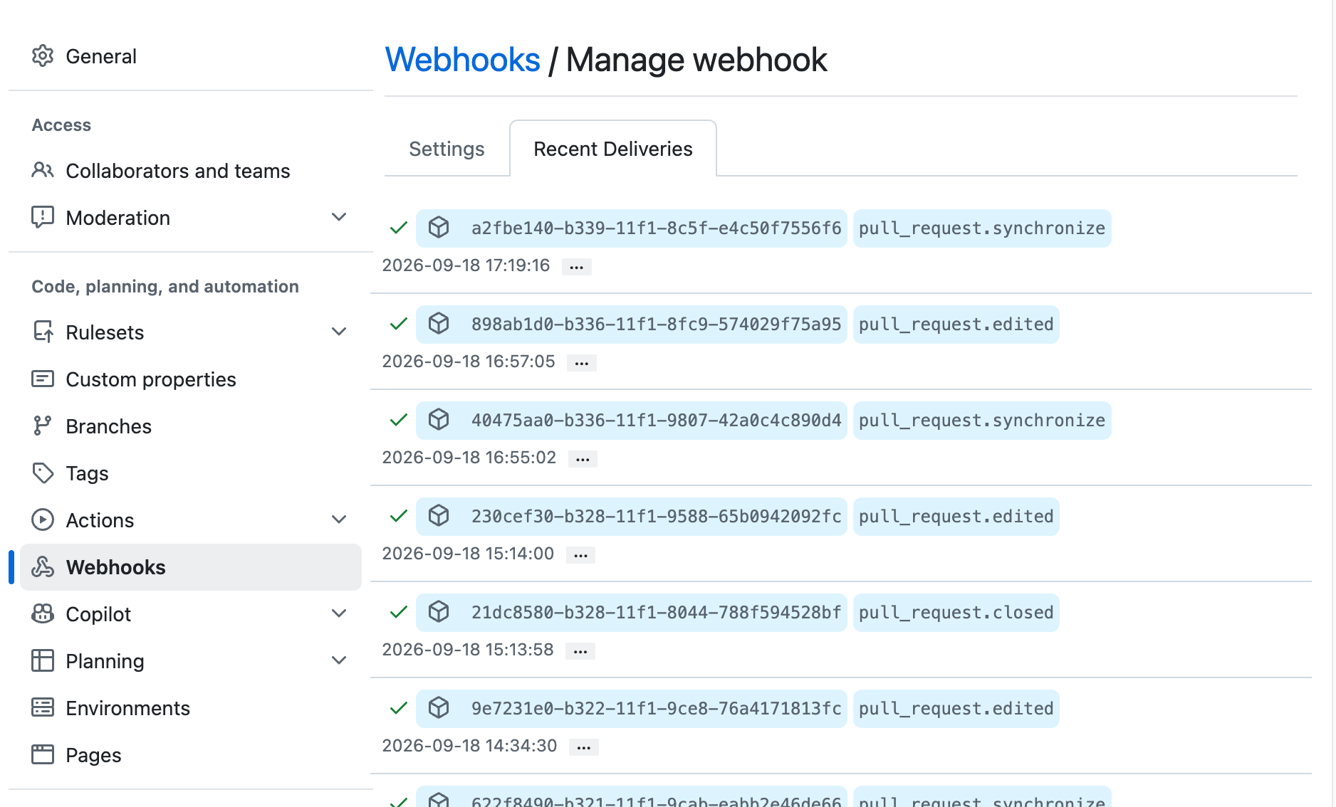Click the Custom properties icon
Image resolution: width=1336 pixels, height=807 pixels.
pyautogui.click(x=43, y=379)
